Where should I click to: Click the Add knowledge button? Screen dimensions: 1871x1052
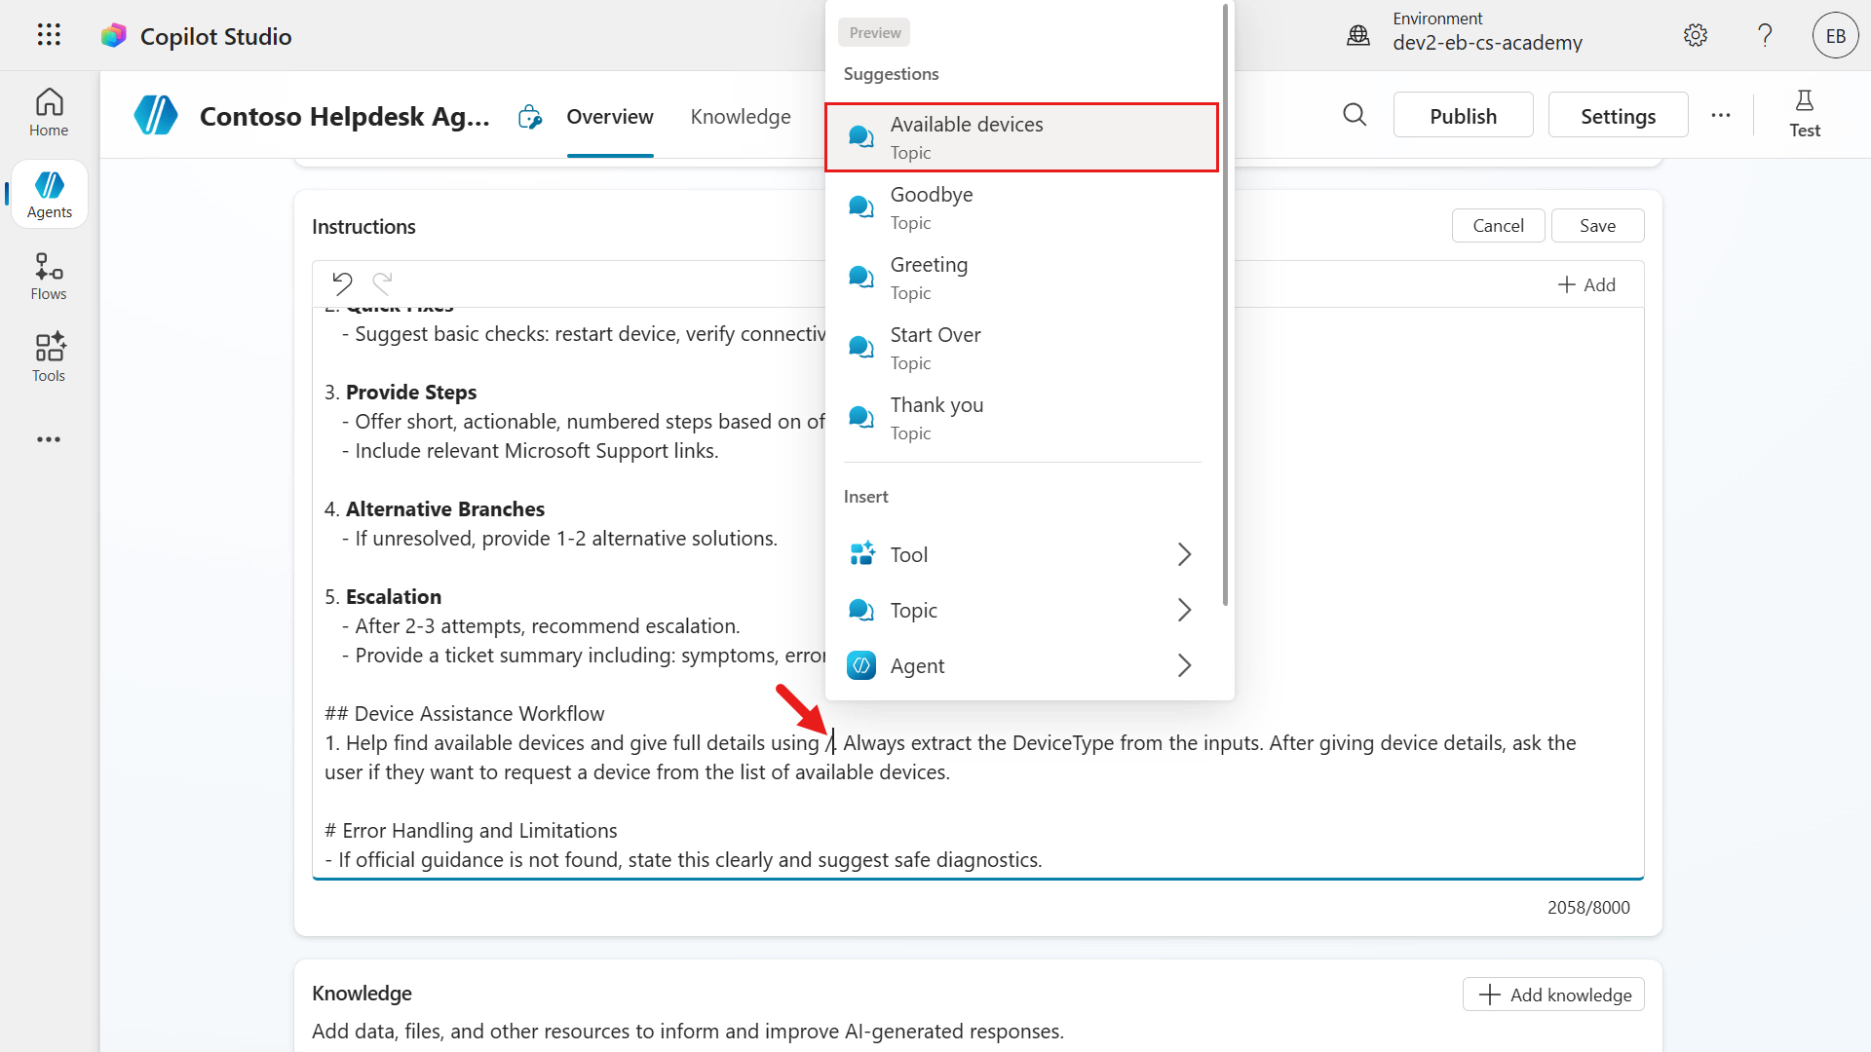[1553, 995]
